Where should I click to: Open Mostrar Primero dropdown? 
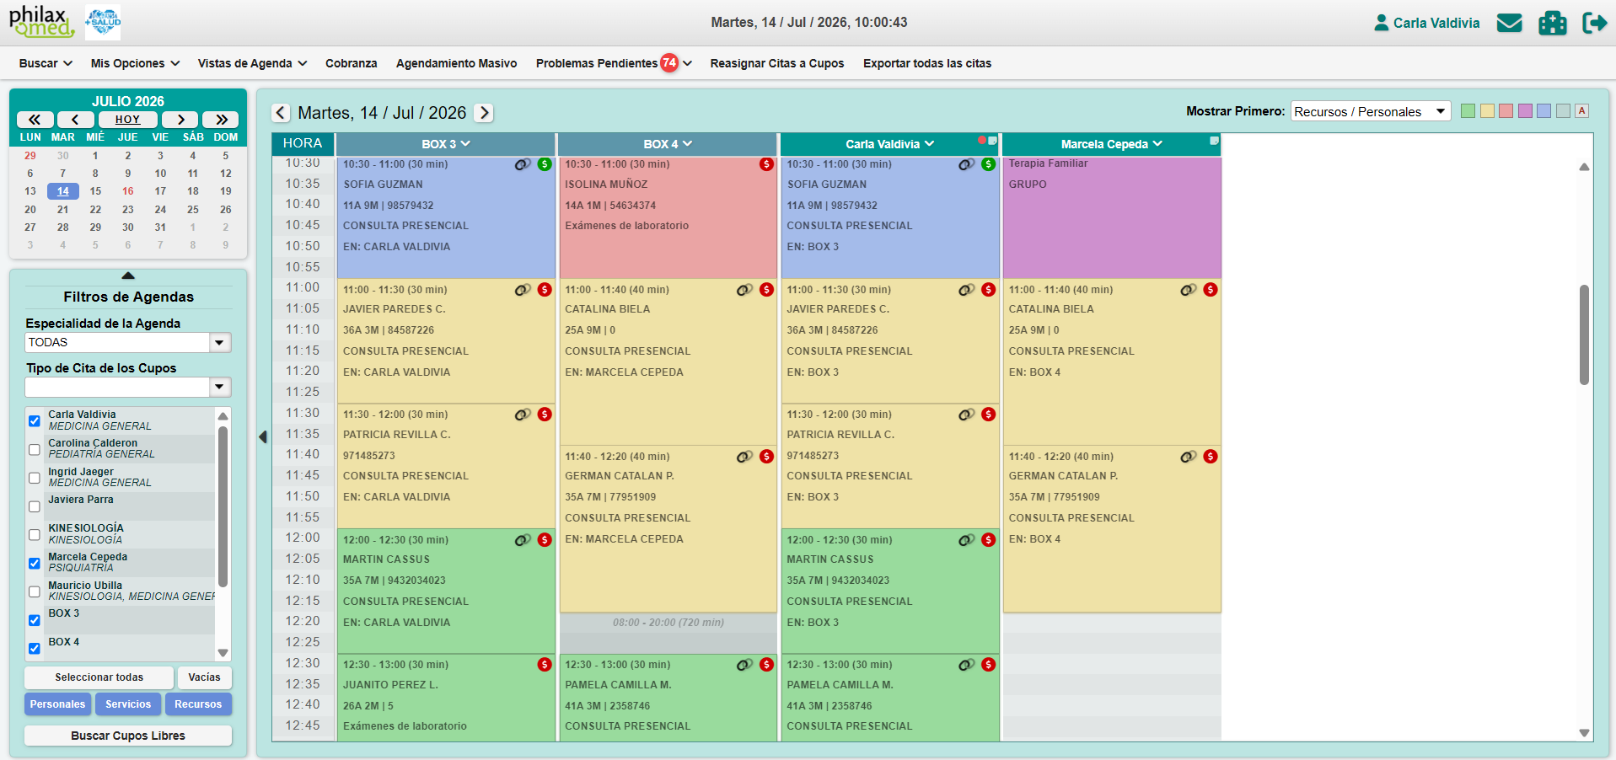point(1370,111)
